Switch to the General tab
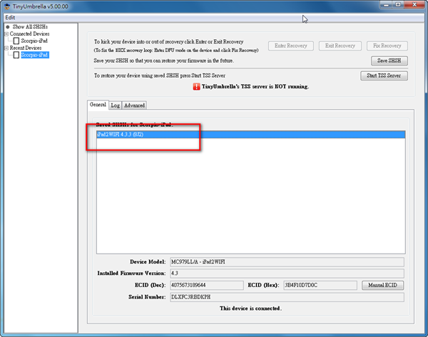Viewport: 428px width, 337px height. pos(98,105)
